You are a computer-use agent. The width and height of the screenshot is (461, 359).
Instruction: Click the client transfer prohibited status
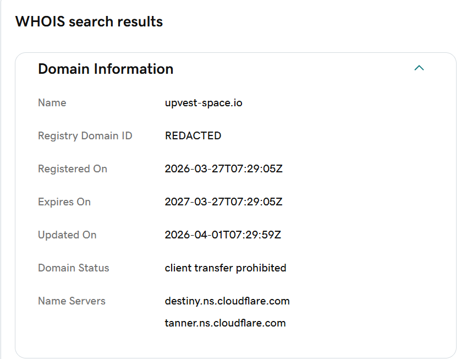226,268
